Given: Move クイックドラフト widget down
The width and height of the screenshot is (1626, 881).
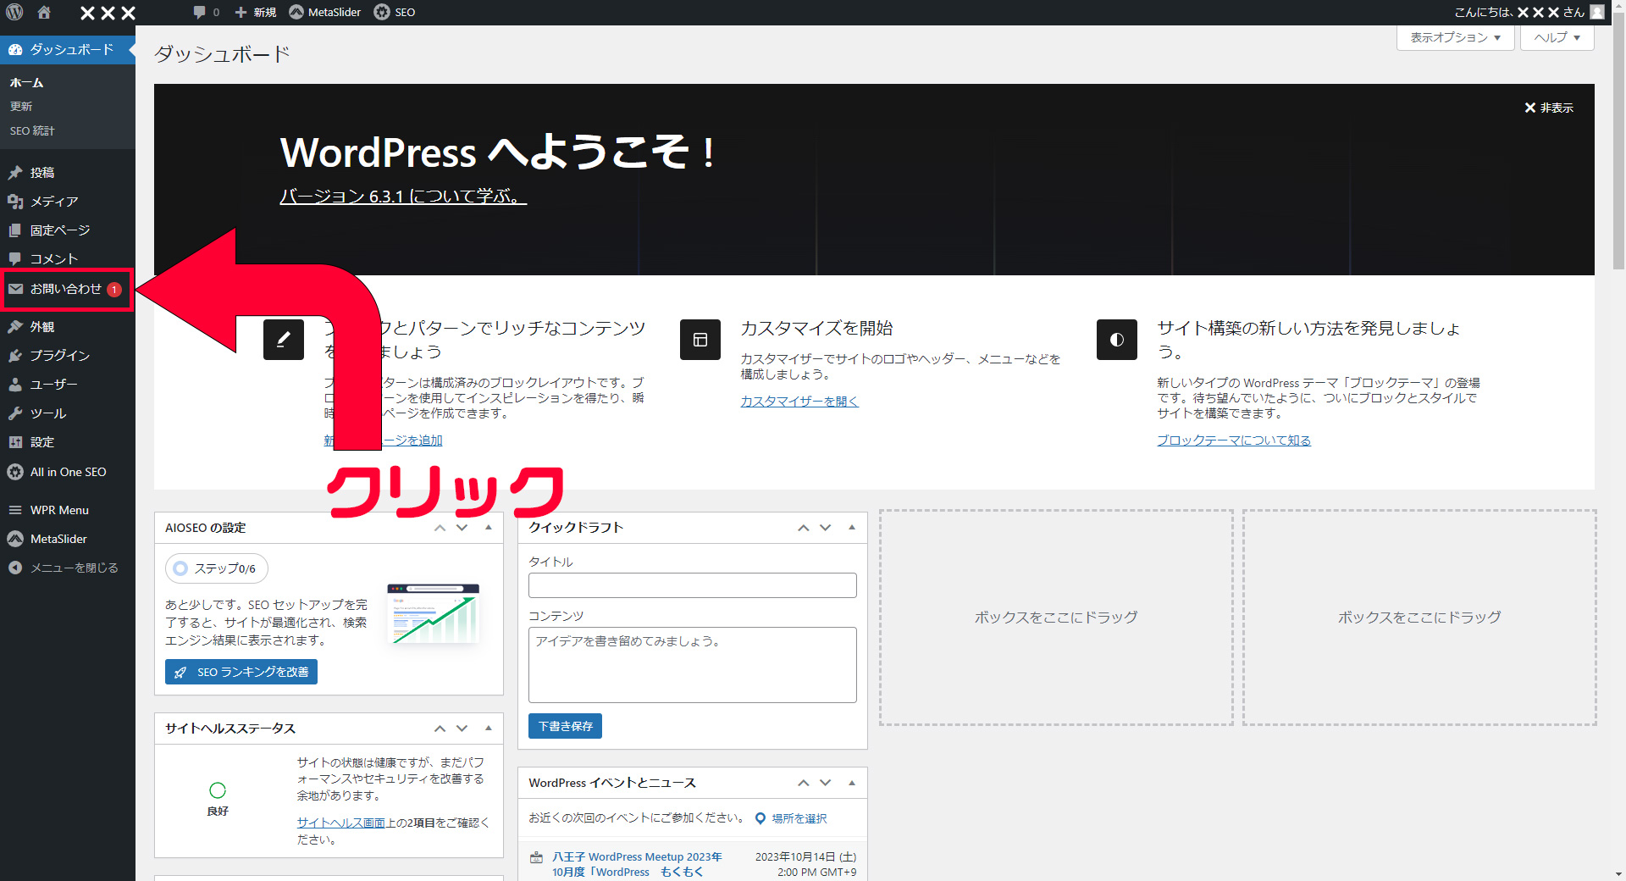Looking at the screenshot, I should pos(825,528).
